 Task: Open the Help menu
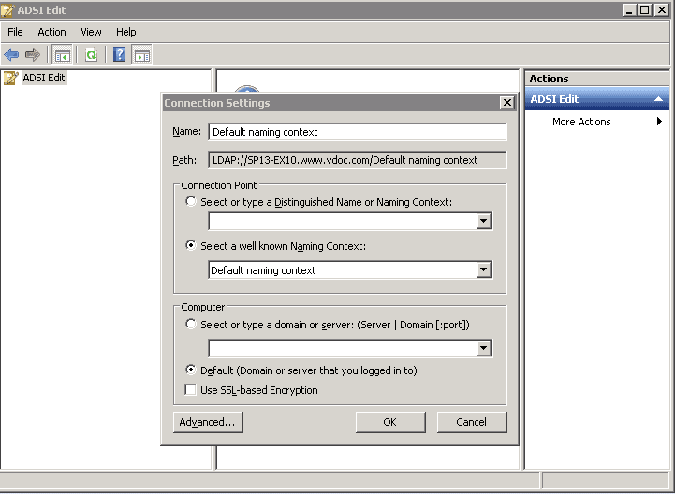[x=126, y=32]
